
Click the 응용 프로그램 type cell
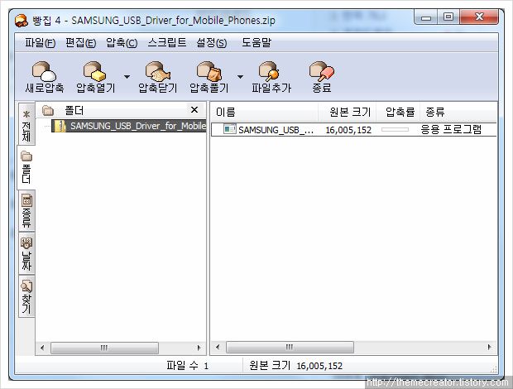pos(451,130)
